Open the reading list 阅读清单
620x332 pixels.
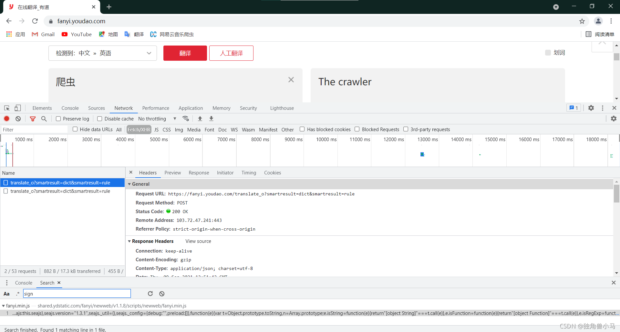coord(600,34)
